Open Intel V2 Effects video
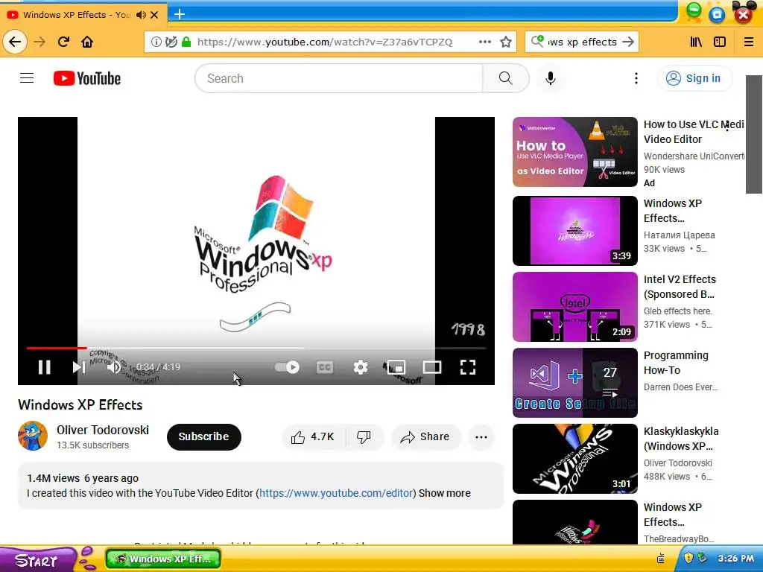 click(x=574, y=306)
